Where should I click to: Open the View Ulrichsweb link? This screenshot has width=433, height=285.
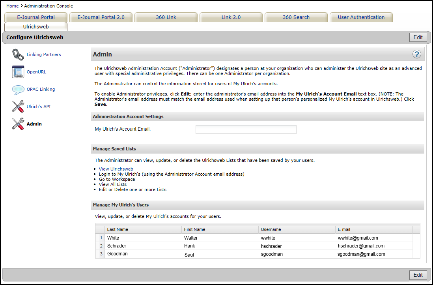(116, 169)
